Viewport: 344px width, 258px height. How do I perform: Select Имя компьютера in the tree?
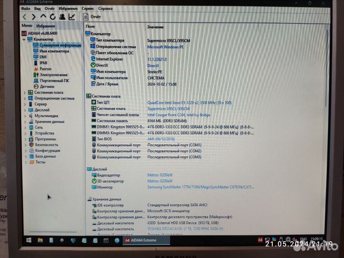pos(51,51)
